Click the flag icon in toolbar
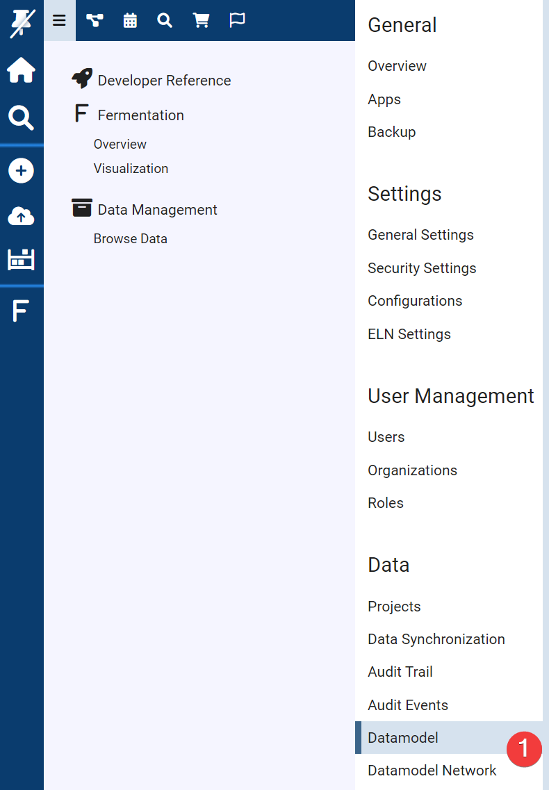549x790 pixels. point(237,21)
